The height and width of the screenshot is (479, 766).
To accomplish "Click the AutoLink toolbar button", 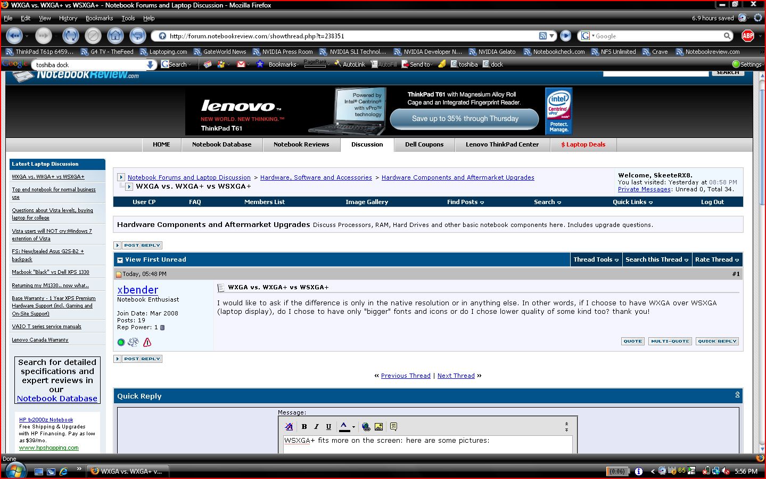I will pyautogui.click(x=350, y=64).
